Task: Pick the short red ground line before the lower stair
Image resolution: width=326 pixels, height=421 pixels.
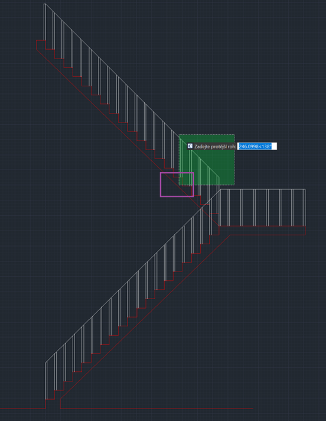Action: (x=23, y=409)
